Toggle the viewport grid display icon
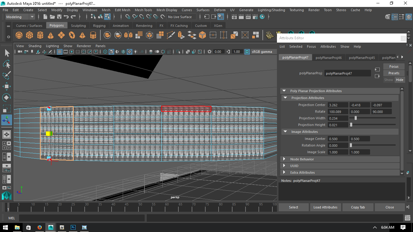The image size is (413, 232). click(60, 52)
